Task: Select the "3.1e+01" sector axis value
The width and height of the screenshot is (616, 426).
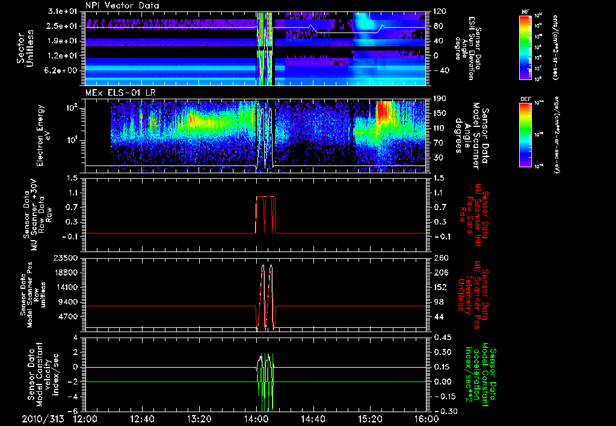Action: [62, 11]
